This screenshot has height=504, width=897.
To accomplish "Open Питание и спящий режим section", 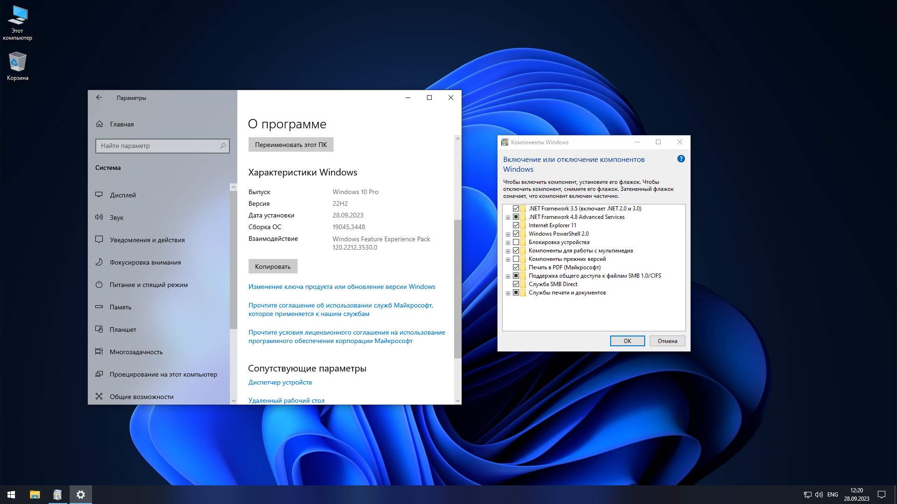I will click(x=149, y=285).
